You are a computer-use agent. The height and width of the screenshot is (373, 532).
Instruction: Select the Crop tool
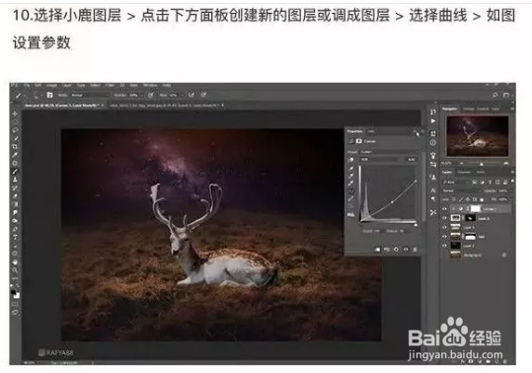(x=15, y=146)
